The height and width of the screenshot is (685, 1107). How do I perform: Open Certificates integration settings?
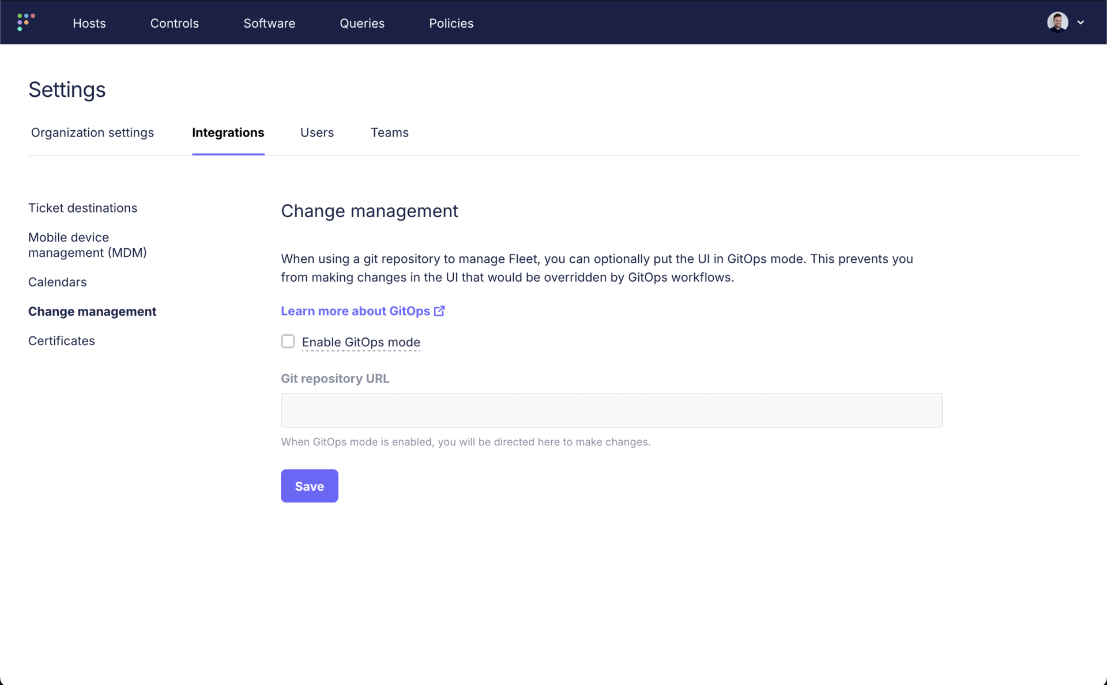tap(62, 341)
